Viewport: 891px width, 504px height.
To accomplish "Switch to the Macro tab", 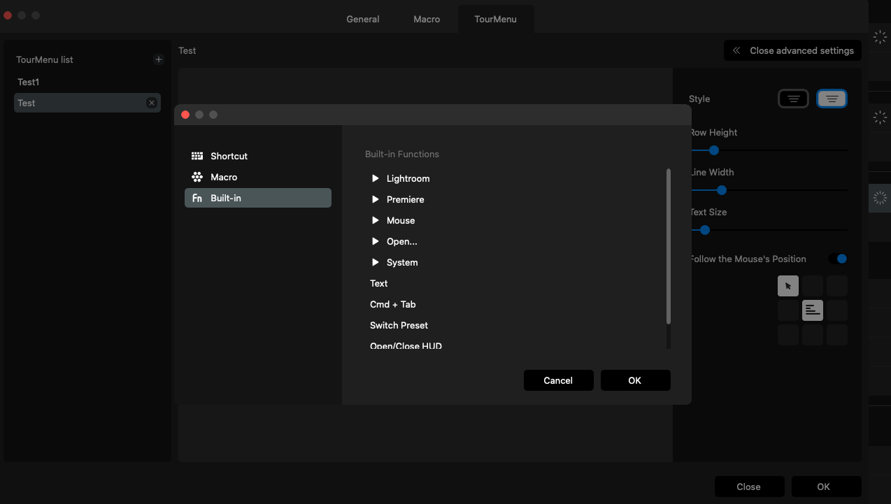I will (x=427, y=19).
